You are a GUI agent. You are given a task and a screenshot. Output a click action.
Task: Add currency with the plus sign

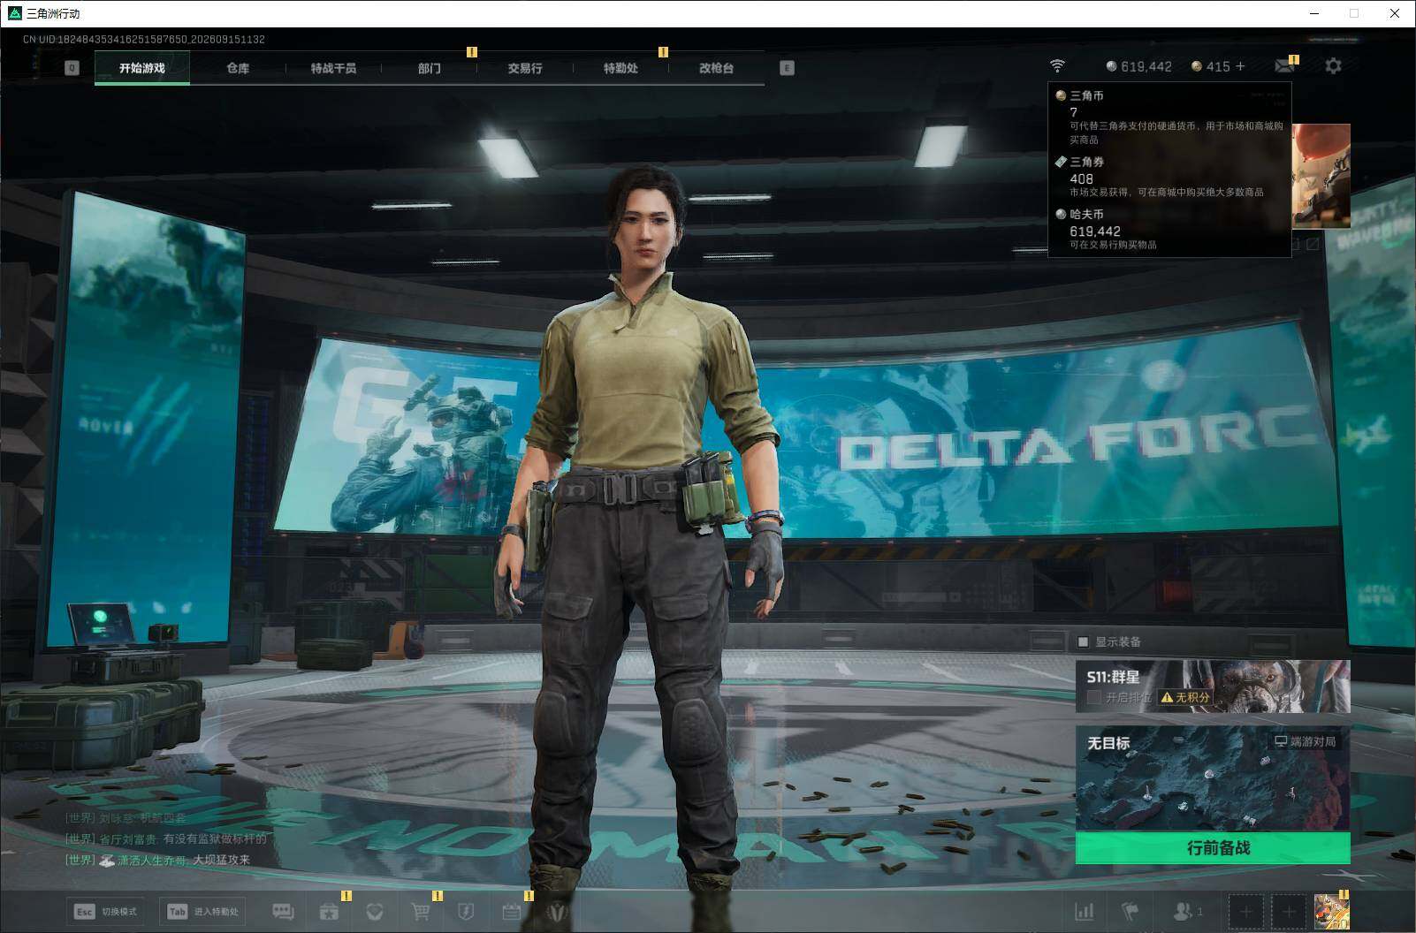[x=1240, y=66]
